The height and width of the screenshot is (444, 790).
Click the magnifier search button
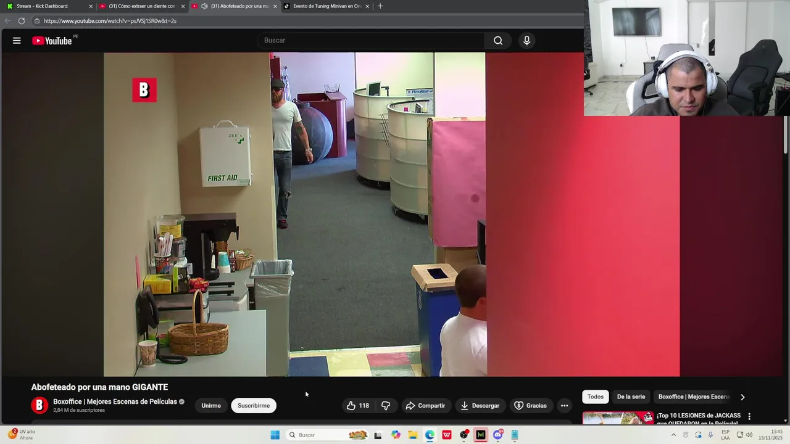tap(498, 41)
